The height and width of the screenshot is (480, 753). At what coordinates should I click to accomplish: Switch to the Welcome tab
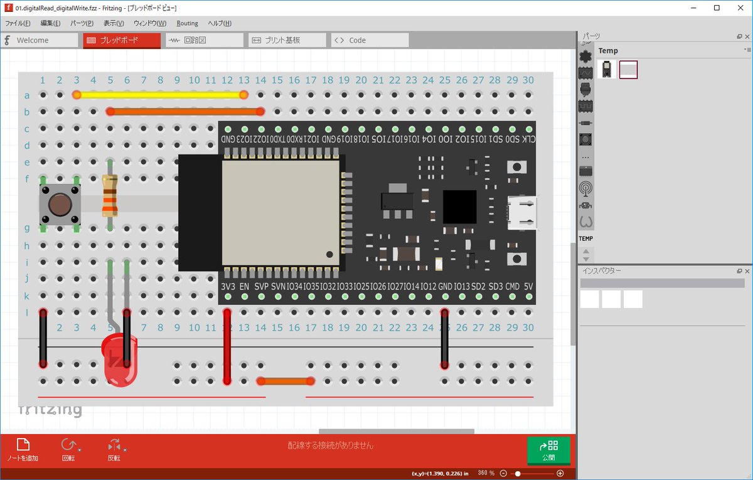40,40
